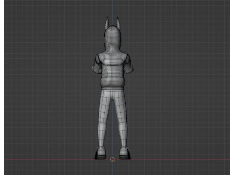234x175 pixels.
Task: Click the 3D cursor at the world origin
Action: [x=113, y=159]
